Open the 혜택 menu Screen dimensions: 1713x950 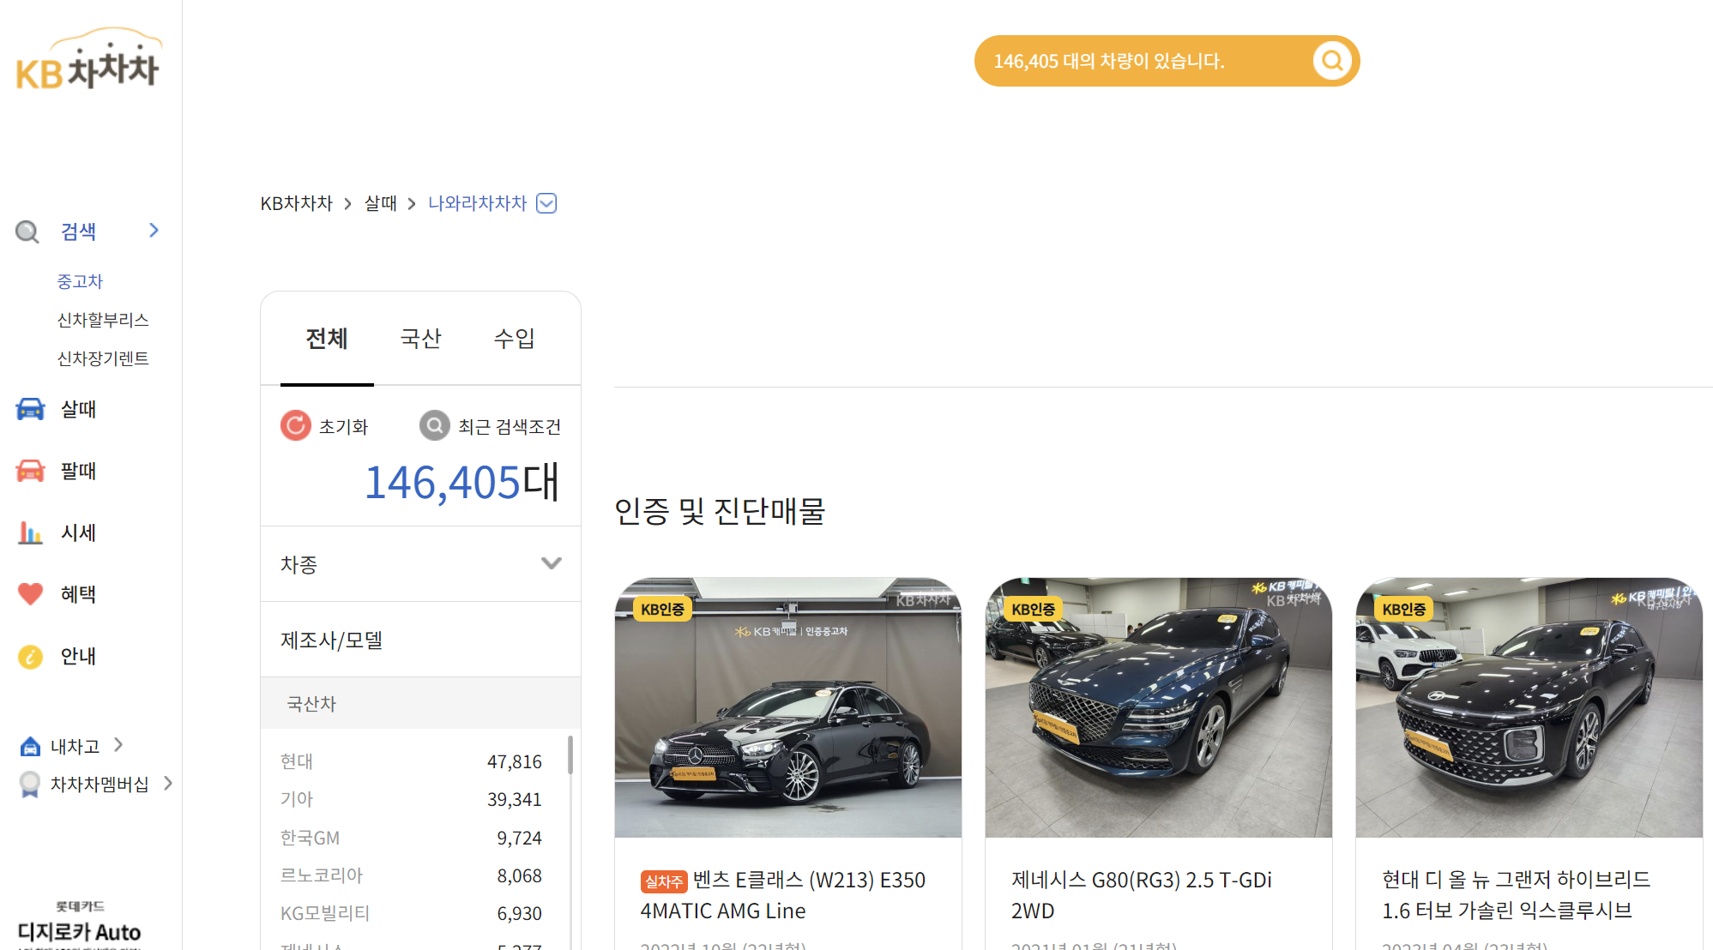(78, 594)
